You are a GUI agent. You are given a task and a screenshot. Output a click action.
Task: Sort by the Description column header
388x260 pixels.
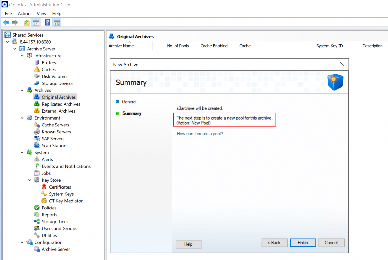(373, 46)
